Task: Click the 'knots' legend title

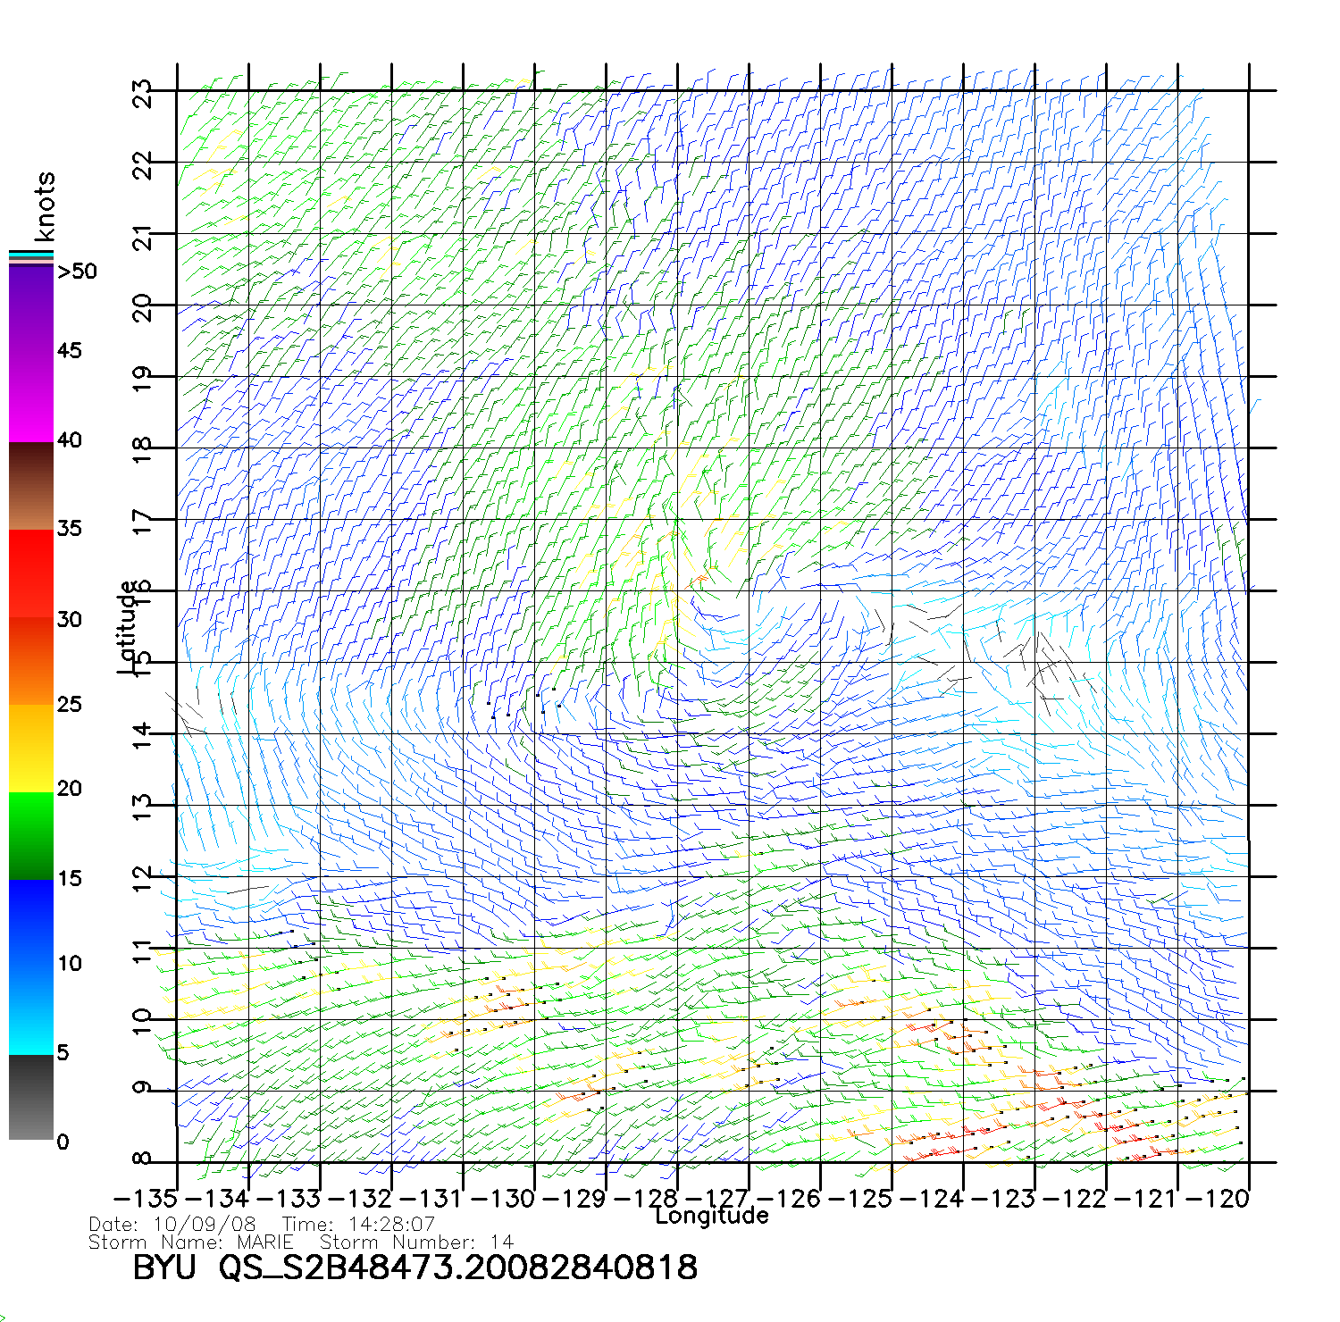Action: [44, 206]
